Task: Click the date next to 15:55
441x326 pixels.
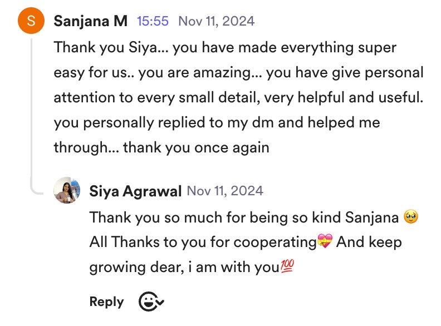Action: (x=216, y=21)
